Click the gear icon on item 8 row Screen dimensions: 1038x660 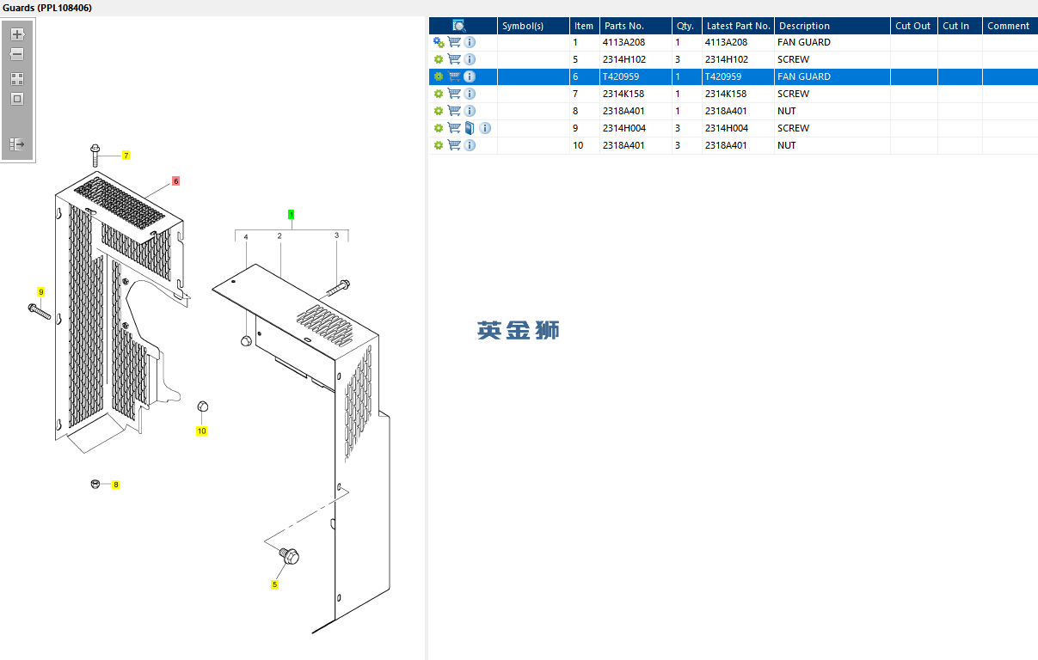tap(439, 111)
